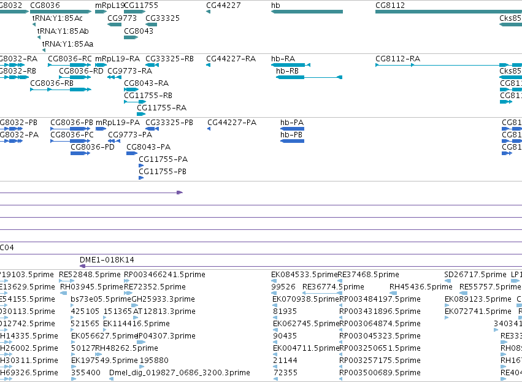Select transcript CG8036-RD
Image resolution: width=522 pixels, height=382 pixels.
point(81,71)
